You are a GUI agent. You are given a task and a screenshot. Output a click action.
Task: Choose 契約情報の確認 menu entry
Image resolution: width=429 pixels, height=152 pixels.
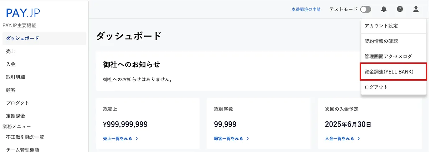381,41
